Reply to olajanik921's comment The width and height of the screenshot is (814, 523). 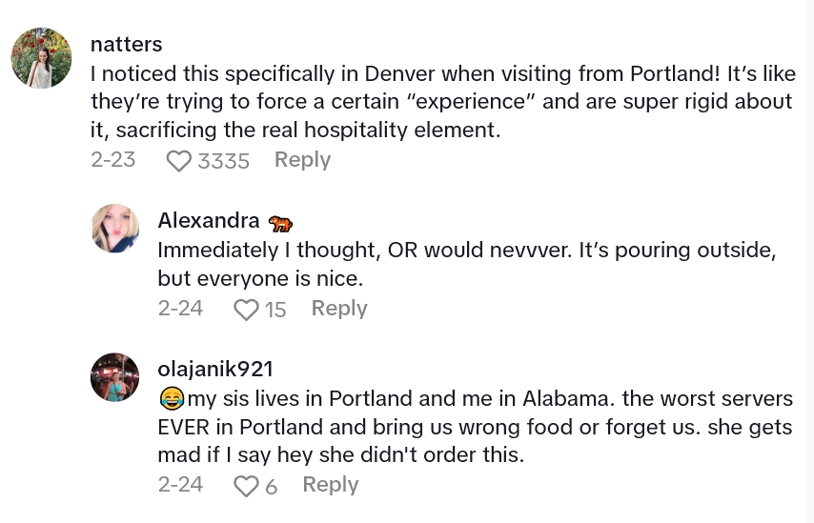pos(330,485)
